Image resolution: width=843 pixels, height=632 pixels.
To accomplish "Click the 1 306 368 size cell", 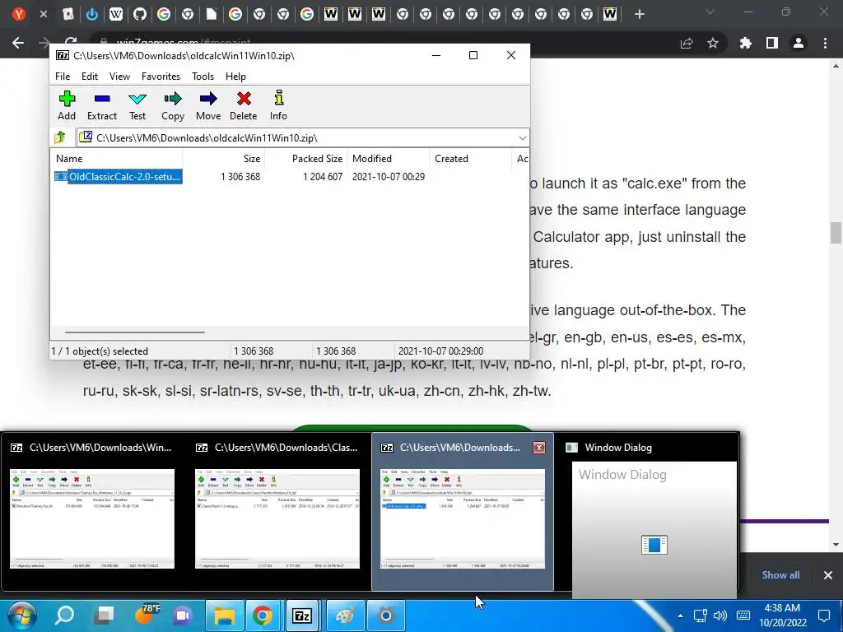I will (240, 176).
